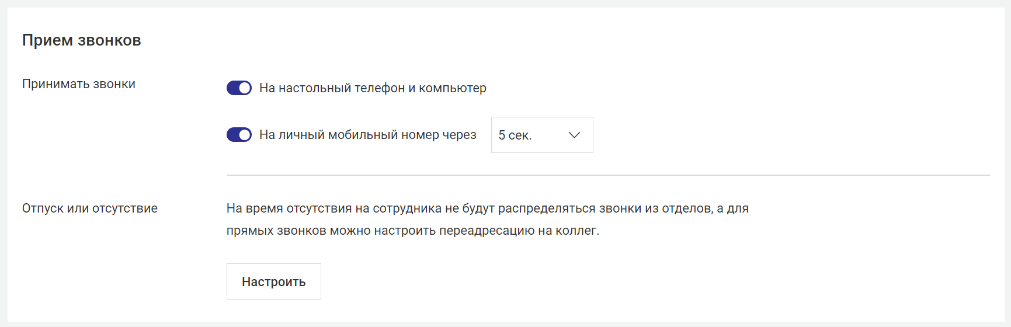
Task: Click the 'Отпуск или отсутствие' row label
Action: point(90,208)
